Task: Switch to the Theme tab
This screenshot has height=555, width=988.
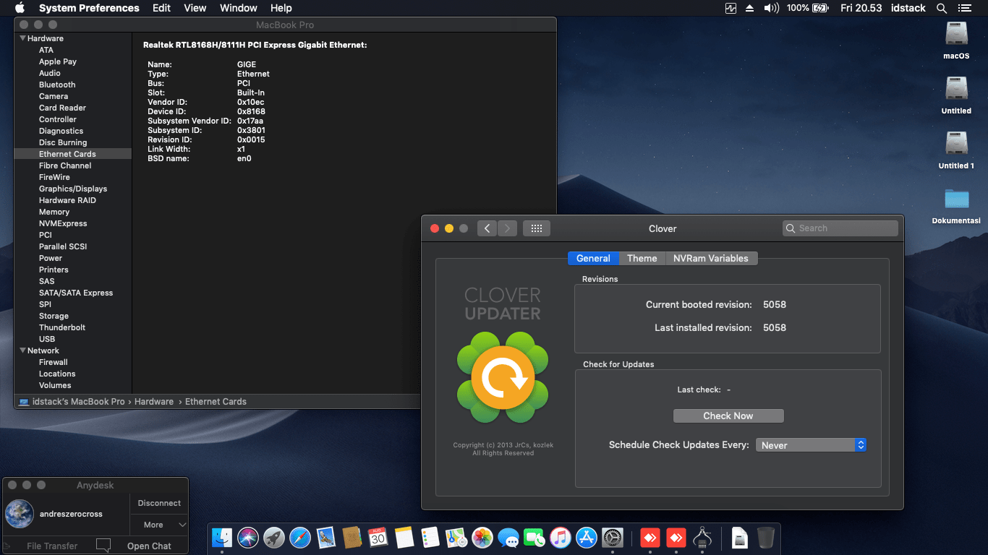Action: (x=642, y=258)
